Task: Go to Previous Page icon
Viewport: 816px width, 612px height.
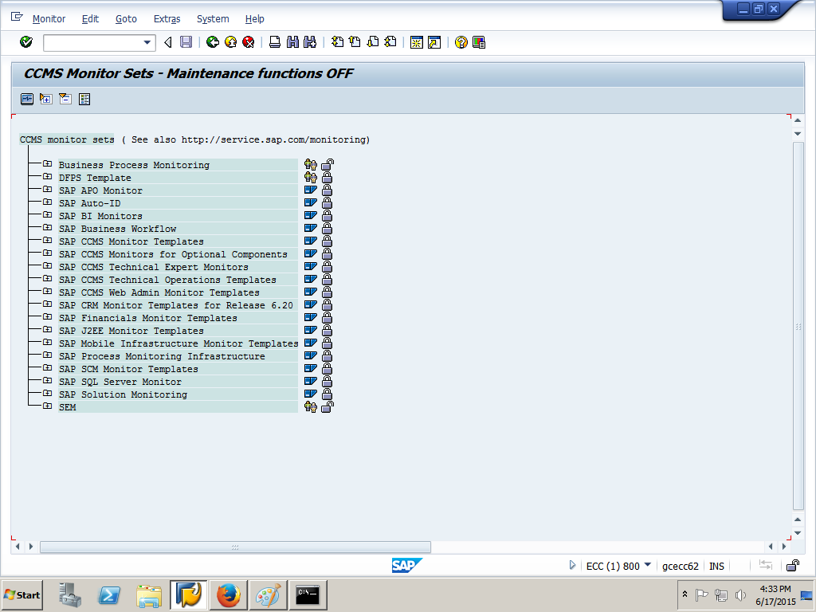Action: 355,42
